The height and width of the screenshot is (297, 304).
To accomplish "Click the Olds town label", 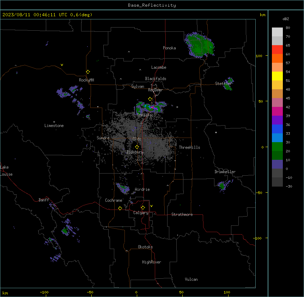I will pos(137,139).
